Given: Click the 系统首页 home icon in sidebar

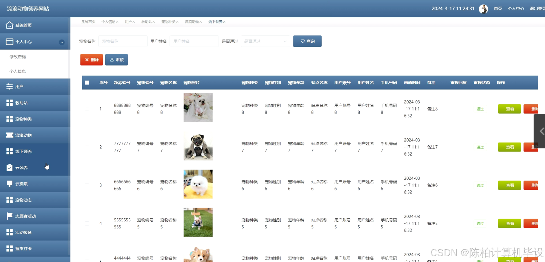Looking at the screenshot, I should (x=9, y=25).
